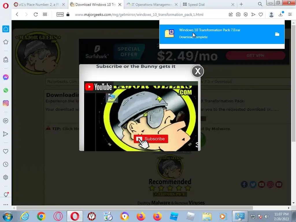Viewport: 296px width, 222px height.
Task: Open the MajorGeeks Instagram icon
Action: point(270,184)
